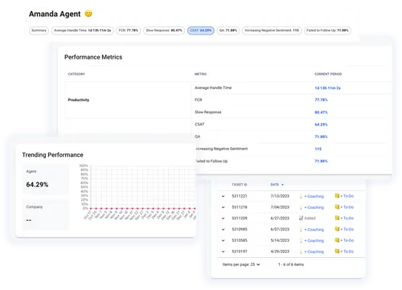
Task: Add To-Do for ticket 5311209
Action: tap(347, 219)
